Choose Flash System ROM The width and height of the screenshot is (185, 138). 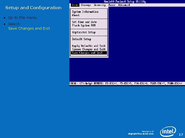pyautogui.click(x=84, y=25)
